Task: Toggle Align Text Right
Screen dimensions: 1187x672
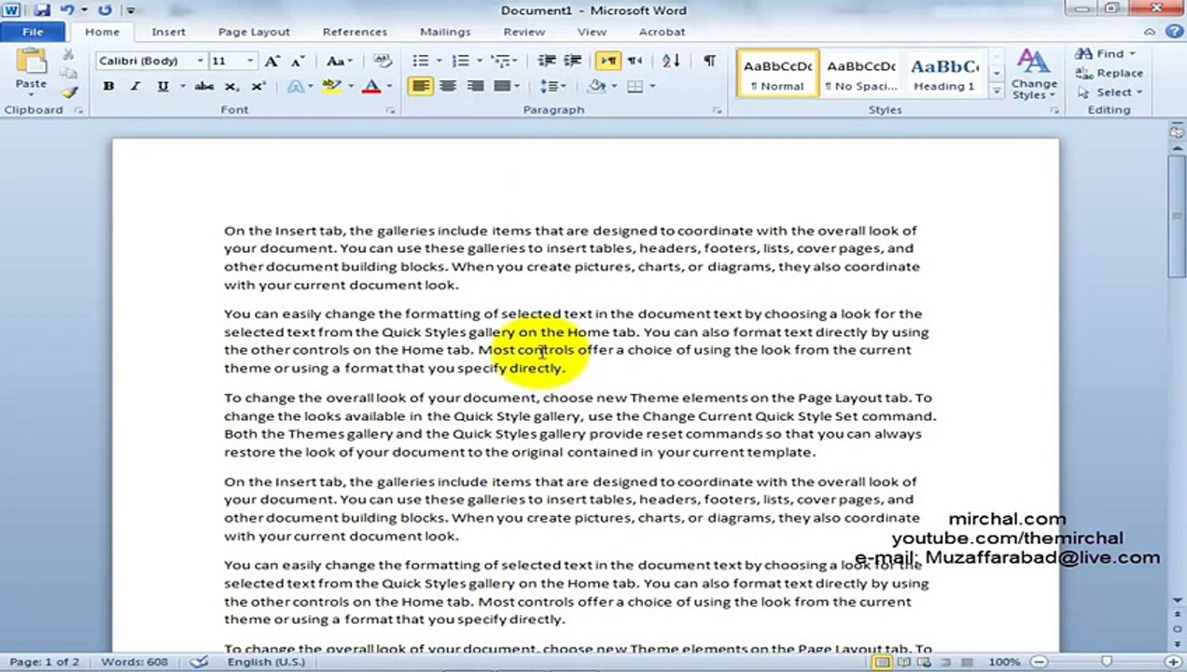Action: (475, 86)
